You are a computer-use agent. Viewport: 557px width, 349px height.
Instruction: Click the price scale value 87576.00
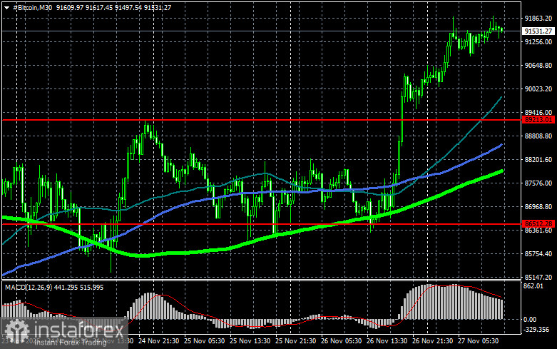538,183
